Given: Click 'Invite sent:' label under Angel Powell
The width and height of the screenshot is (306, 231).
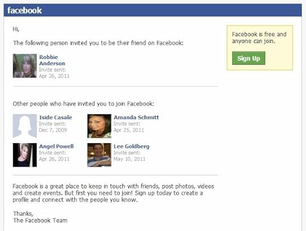Looking at the screenshot, I should 52,153.
